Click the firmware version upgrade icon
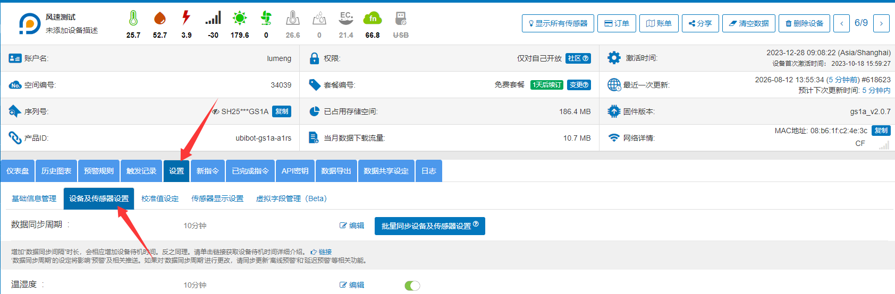The width and height of the screenshot is (895, 294). click(x=614, y=111)
